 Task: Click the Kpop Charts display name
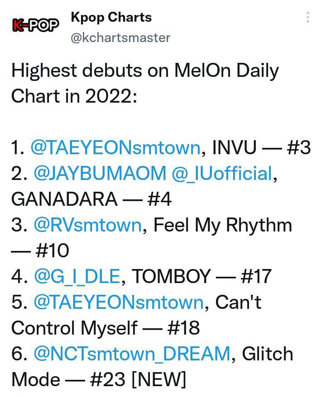pyautogui.click(x=111, y=18)
